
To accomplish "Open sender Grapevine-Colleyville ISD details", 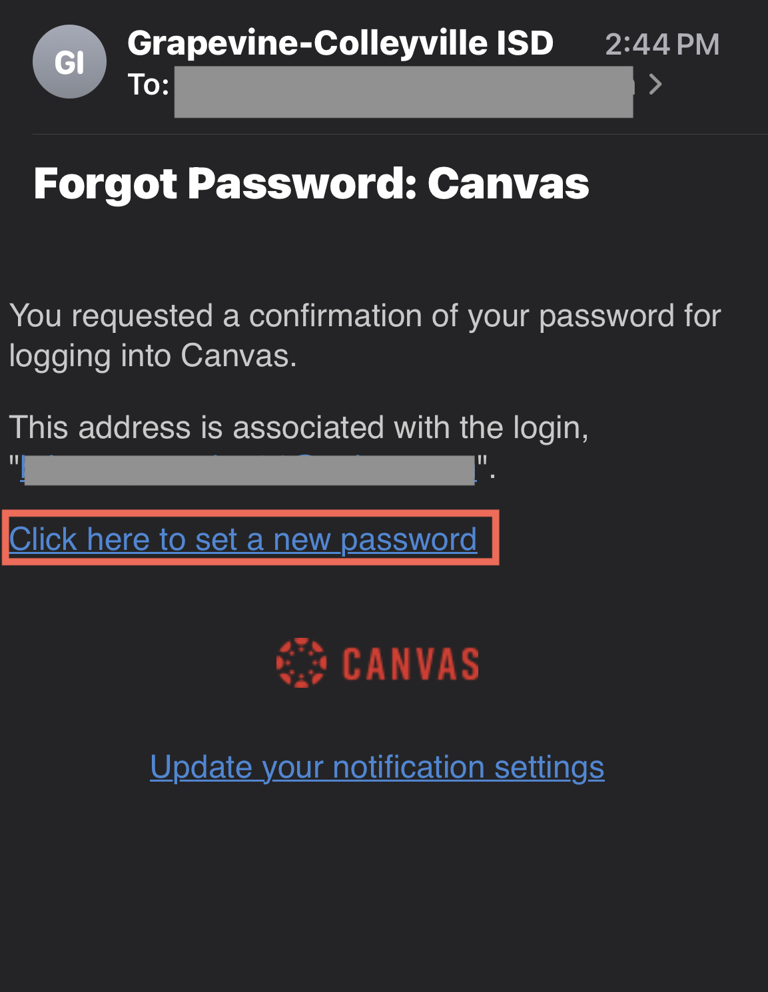I will [x=340, y=43].
